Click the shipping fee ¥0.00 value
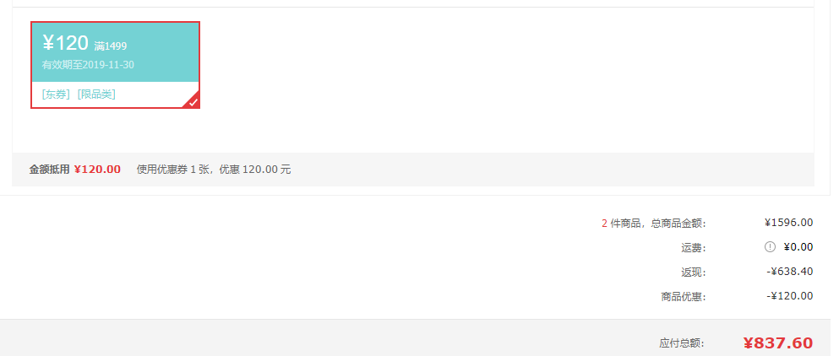This screenshot has height=356, width=839. [x=798, y=247]
